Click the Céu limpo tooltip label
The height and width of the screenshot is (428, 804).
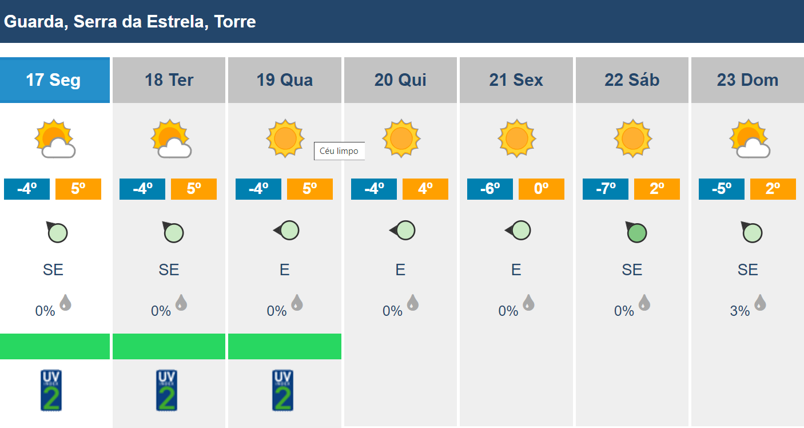tap(339, 151)
